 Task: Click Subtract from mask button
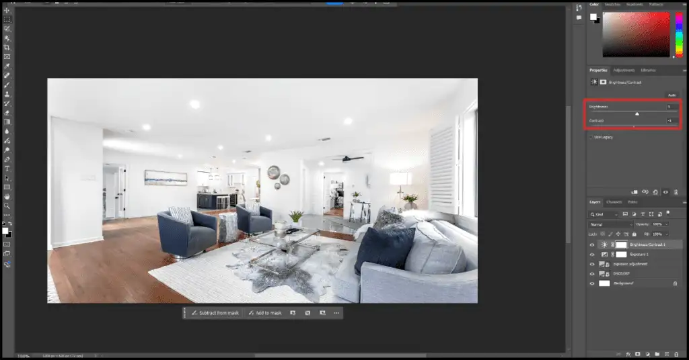pyautogui.click(x=215, y=312)
